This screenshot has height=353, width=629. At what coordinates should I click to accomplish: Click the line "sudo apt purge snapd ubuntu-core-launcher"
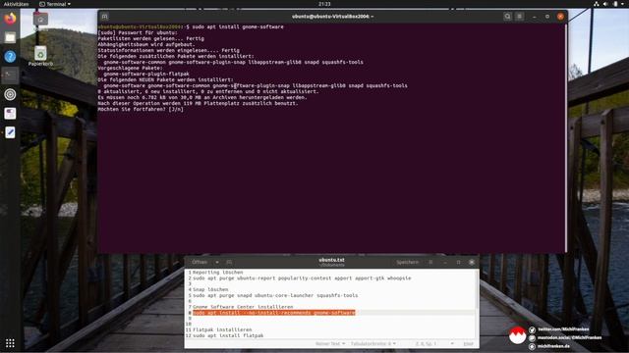tap(275, 295)
